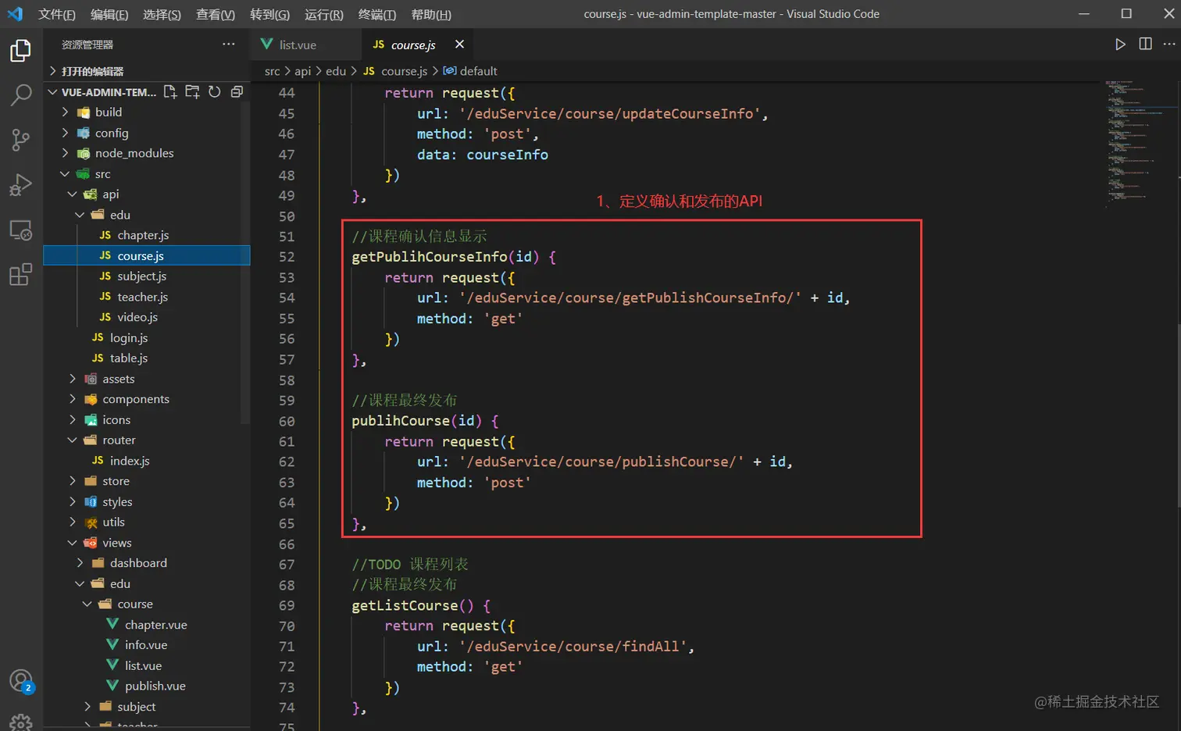The width and height of the screenshot is (1181, 731).
Task: Open explorer views and more actions menu
Action: tap(228, 45)
